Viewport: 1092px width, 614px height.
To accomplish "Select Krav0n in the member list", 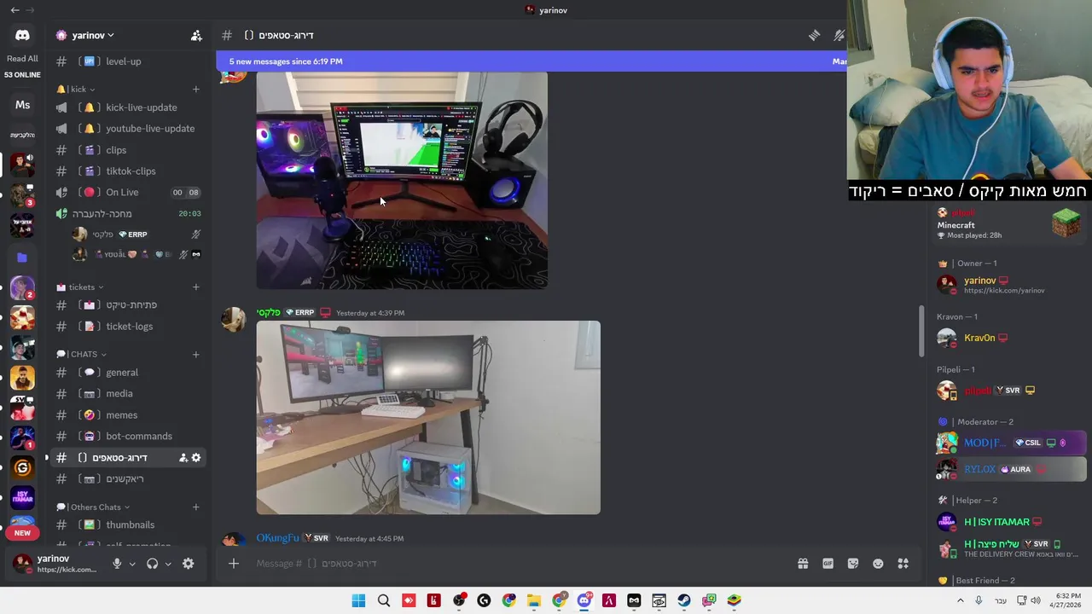I will (x=979, y=338).
